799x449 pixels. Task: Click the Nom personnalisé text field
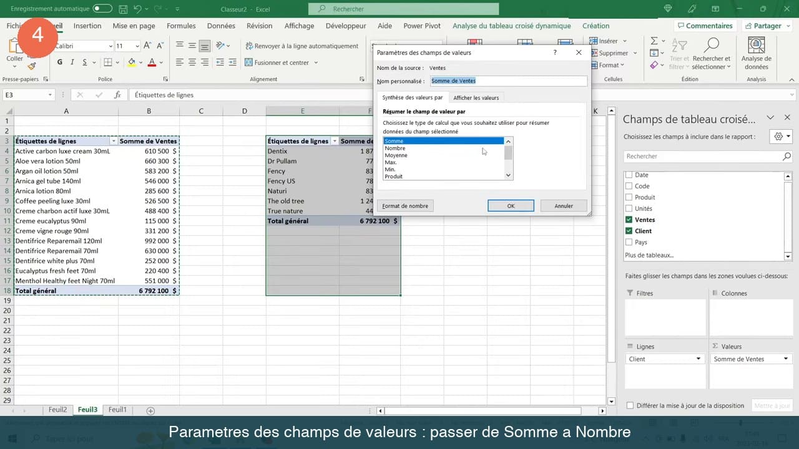point(508,81)
